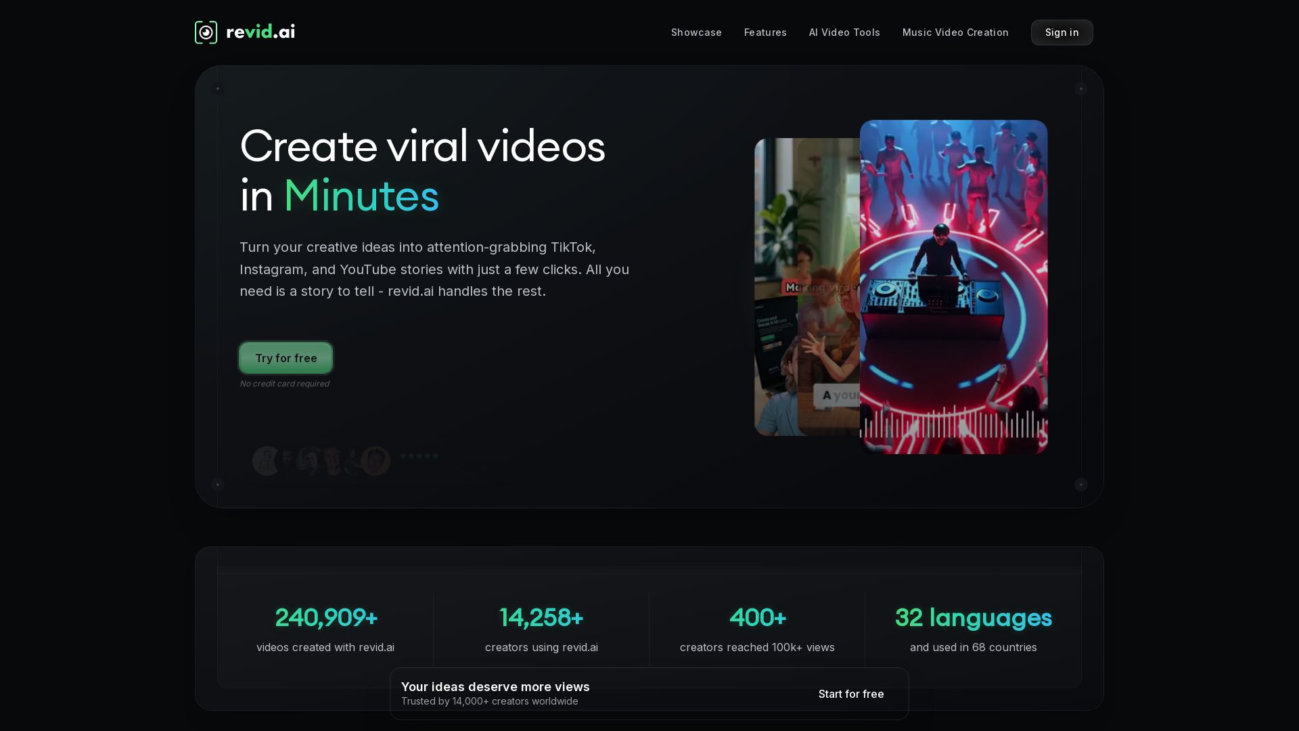Screen dimensions: 1299x731
Task: Click the 'Turn your creative ideas' paragraph
Action: [434, 269]
